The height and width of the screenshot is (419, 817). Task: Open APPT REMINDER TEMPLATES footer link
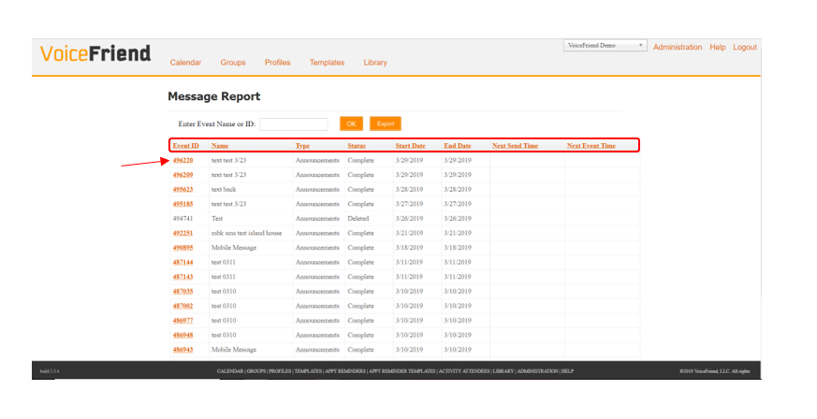pyautogui.click(x=401, y=371)
